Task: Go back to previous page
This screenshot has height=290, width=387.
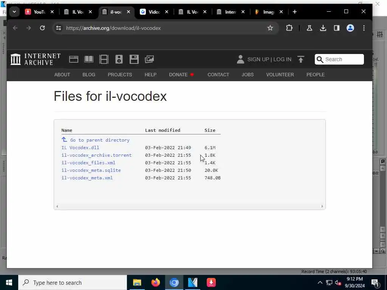Action: click(15, 28)
